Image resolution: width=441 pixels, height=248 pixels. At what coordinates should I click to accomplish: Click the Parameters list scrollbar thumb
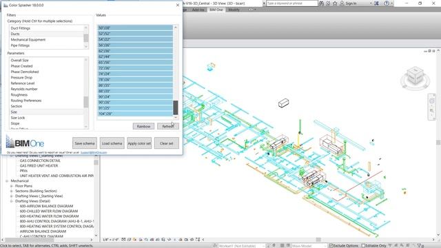pyautogui.click(x=86, y=102)
